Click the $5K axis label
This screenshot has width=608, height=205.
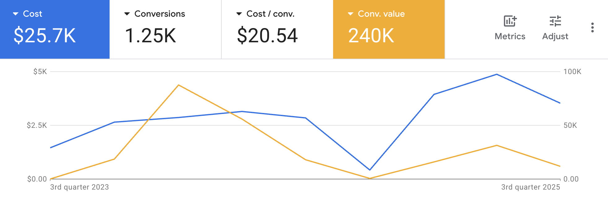[x=41, y=71]
